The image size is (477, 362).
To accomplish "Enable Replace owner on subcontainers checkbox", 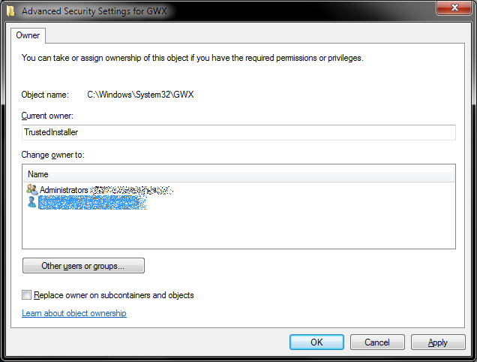I will pos(27,295).
